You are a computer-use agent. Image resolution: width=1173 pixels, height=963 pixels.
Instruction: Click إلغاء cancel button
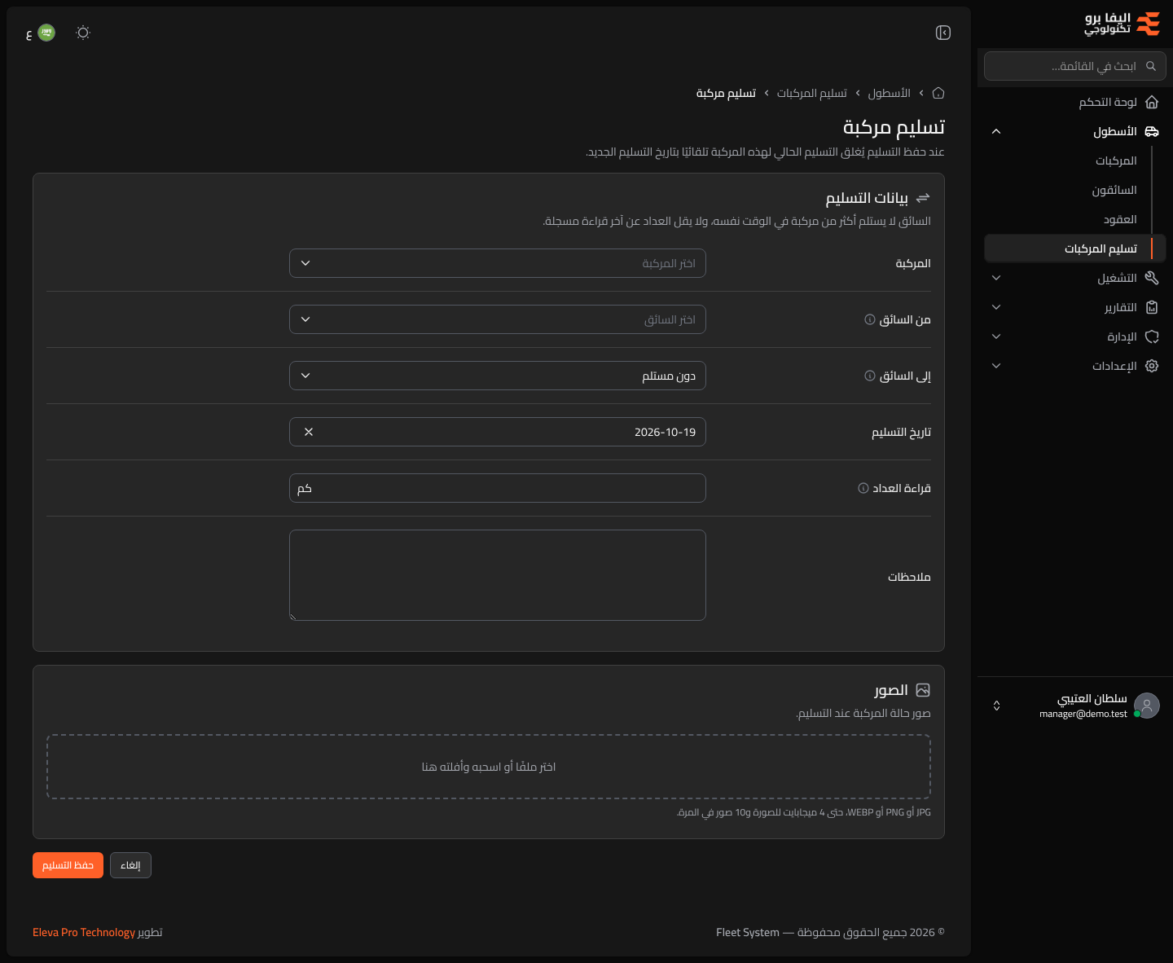(130, 865)
